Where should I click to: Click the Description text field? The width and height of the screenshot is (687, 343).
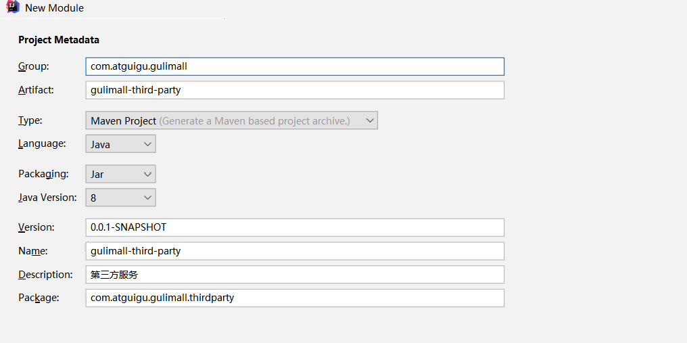tap(295, 275)
